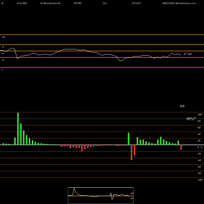The width and height of the screenshot is (204, 204).
Task: Click the deepest red MR histogram bar
Action: pyautogui.click(x=131, y=152)
